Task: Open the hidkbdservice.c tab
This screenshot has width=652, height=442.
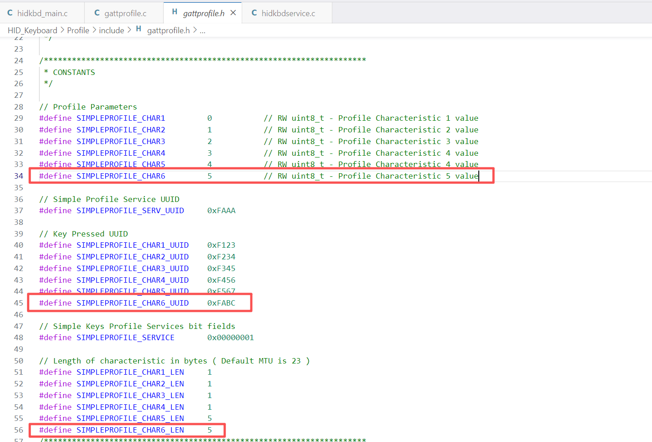Action: pyautogui.click(x=288, y=13)
